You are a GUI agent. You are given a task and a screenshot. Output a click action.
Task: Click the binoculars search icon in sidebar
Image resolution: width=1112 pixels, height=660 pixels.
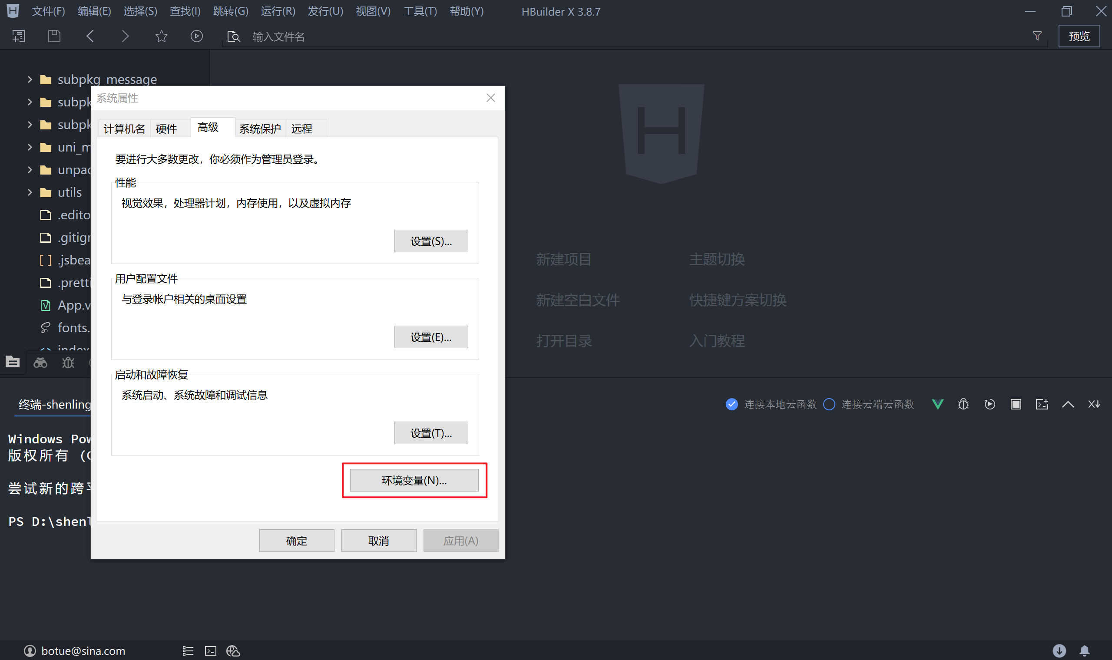click(x=40, y=363)
